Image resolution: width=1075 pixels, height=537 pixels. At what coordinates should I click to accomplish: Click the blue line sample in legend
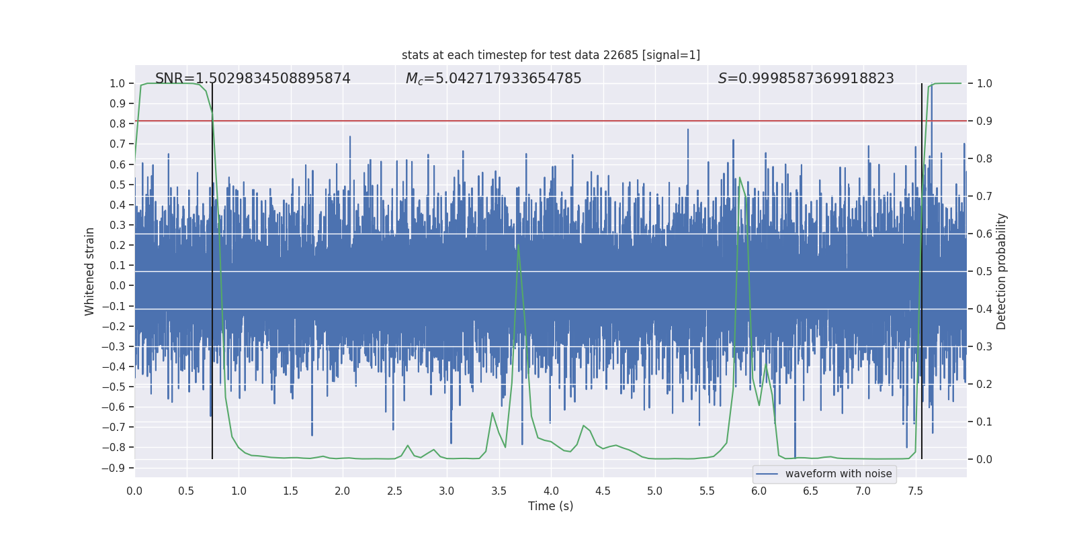767,474
